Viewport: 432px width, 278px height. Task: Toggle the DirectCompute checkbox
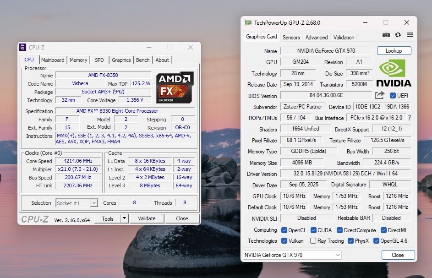(339, 230)
